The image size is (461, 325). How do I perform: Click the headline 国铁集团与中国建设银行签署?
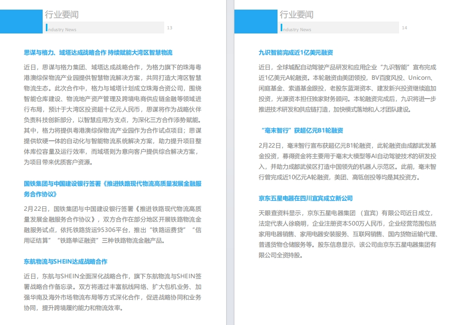(112, 189)
